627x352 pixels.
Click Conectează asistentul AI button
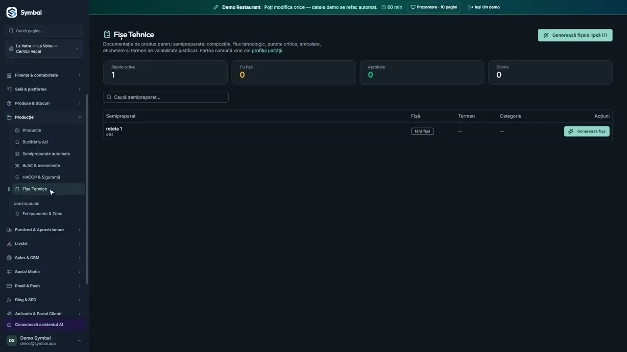[x=45, y=325]
